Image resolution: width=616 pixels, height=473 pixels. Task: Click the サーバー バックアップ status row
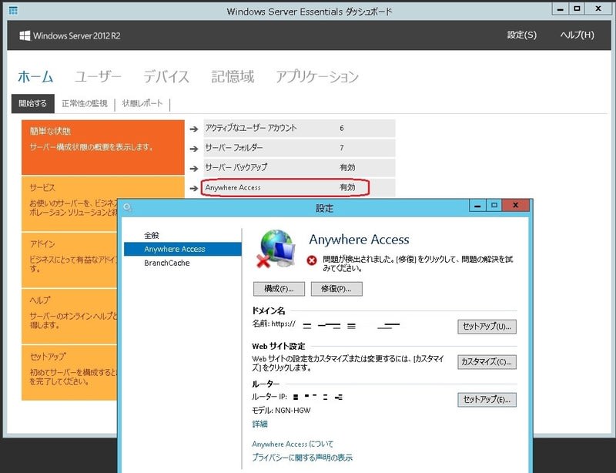pyautogui.click(x=300, y=167)
